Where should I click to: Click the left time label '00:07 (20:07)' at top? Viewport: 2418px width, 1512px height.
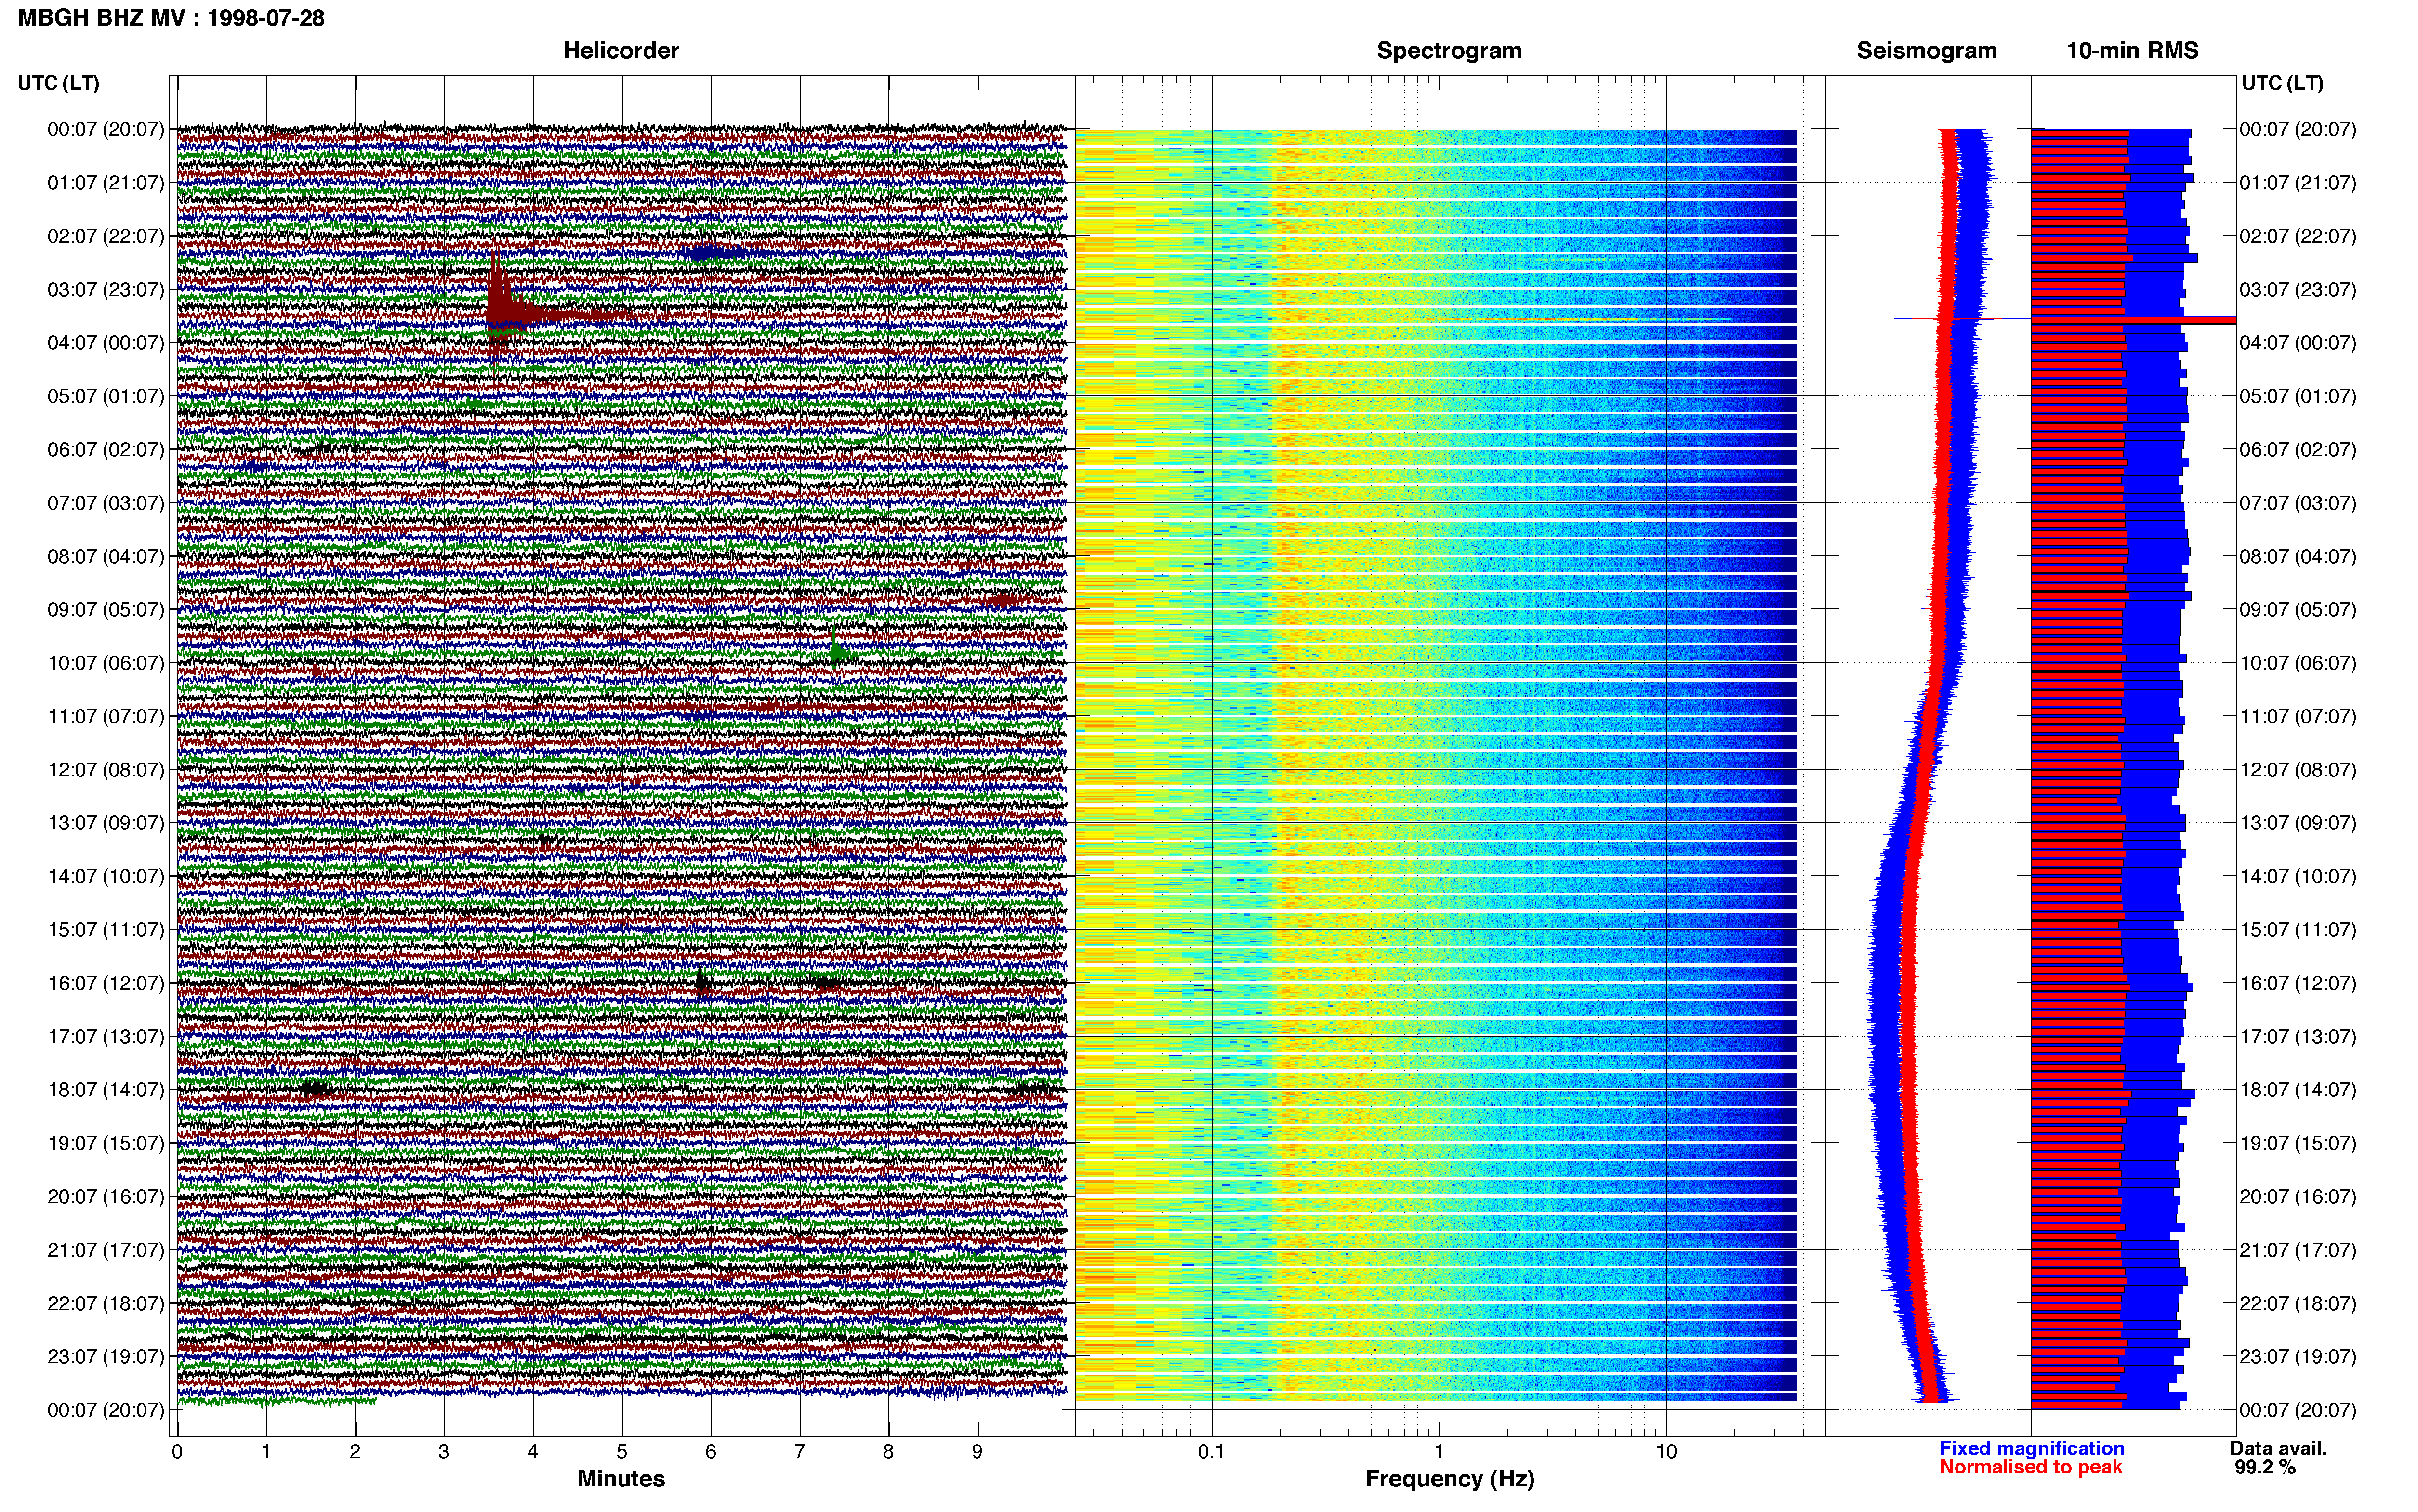pos(105,130)
